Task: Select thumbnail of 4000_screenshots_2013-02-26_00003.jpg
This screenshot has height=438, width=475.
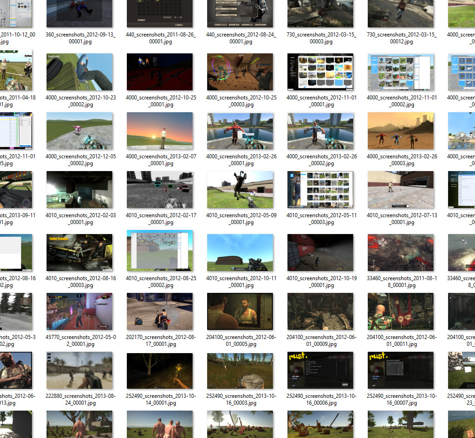Action: [401, 131]
